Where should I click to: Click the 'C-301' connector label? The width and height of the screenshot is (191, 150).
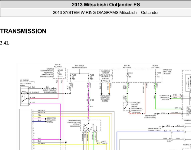tap(111, 85)
